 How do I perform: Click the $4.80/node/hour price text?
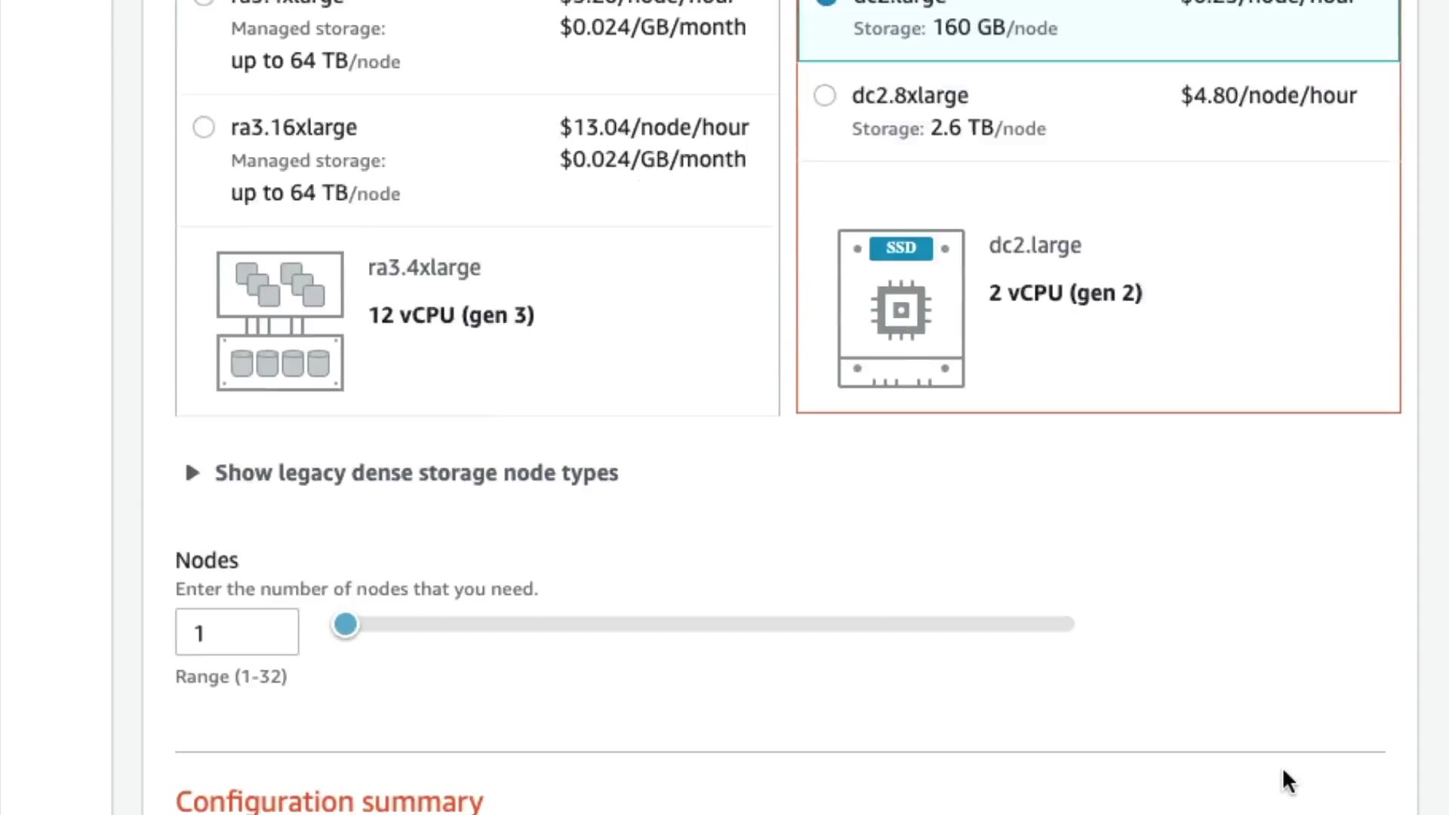[1268, 96]
